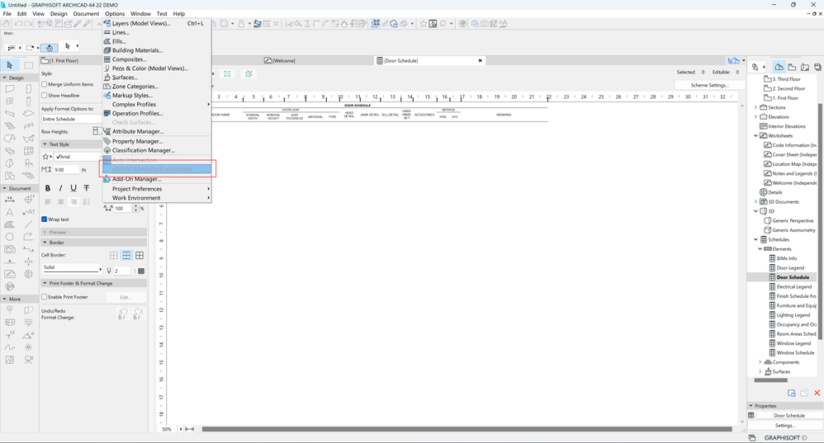Image resolution: width=824 pixels, height=443 pixels.
Task: Click the Scheme Settings button
Action: [708, 85]
